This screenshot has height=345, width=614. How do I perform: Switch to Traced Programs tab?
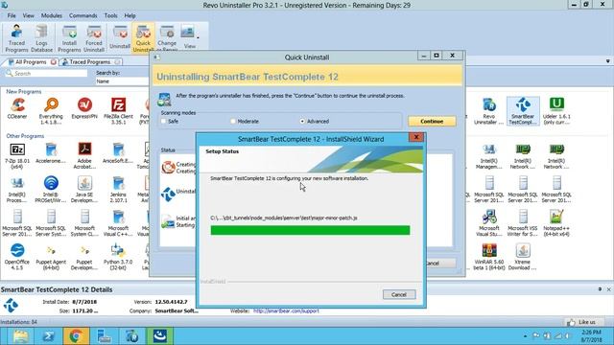point(89,61)
